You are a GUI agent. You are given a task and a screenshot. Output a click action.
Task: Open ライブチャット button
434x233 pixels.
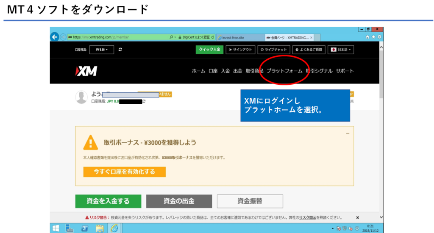click(x=274, y=50)
